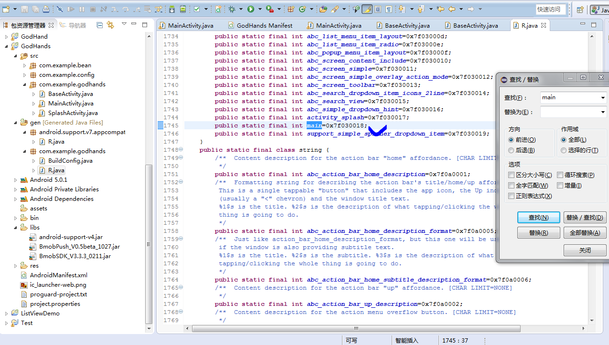Enable the 区分大小写 case sensitive checkbox
609x345 pixels.
click(x=512, y=175)
